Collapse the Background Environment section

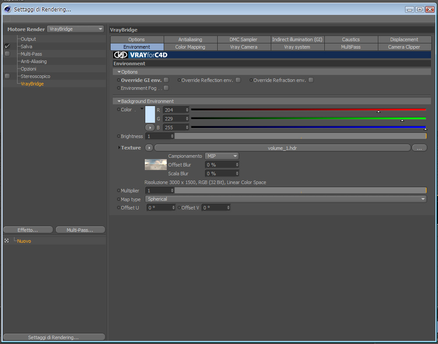click(x=119, y=101)
